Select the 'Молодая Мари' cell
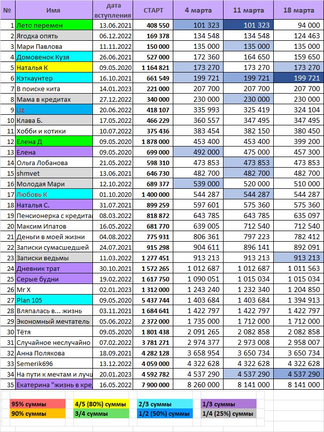 click(x=54, y=184)
